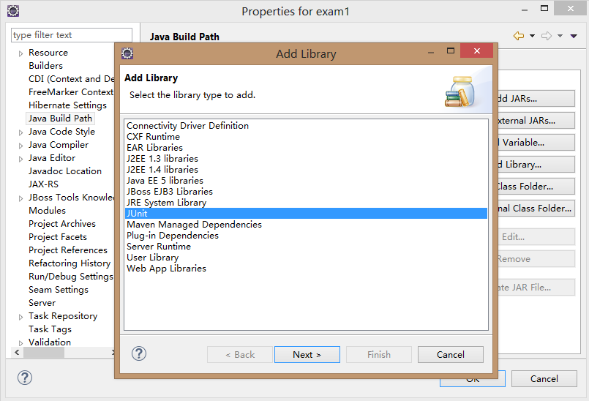
Task: Click the type filter text field
Action: click(x=72, y=35)
